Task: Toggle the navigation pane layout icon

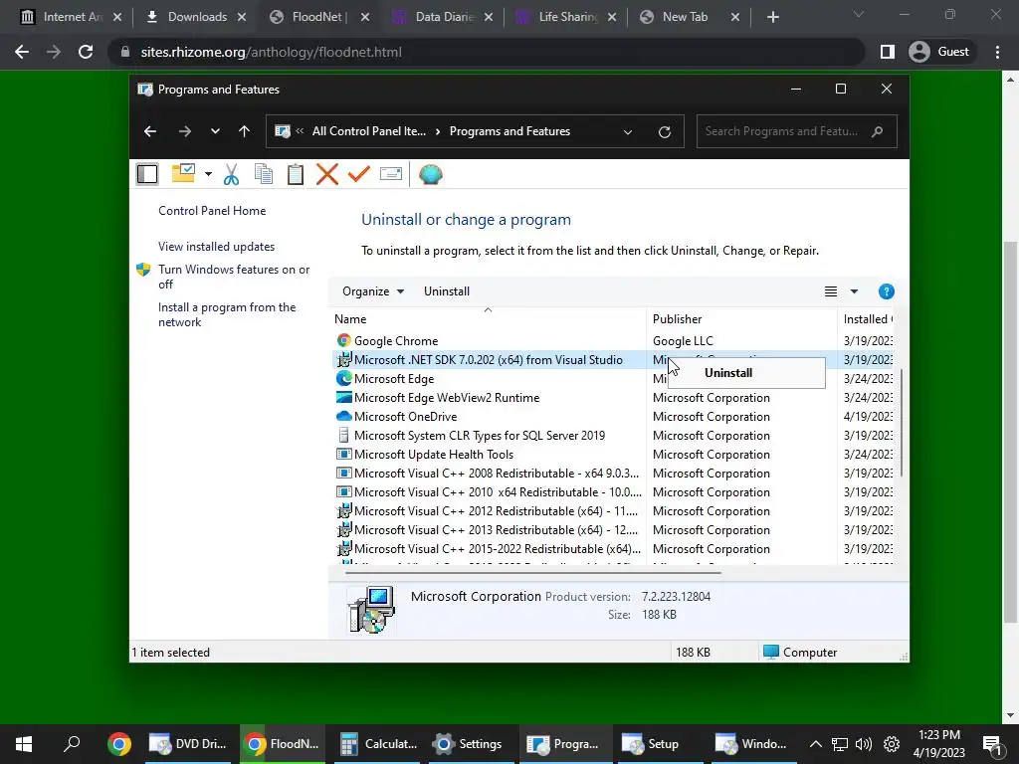Action: 147,174
